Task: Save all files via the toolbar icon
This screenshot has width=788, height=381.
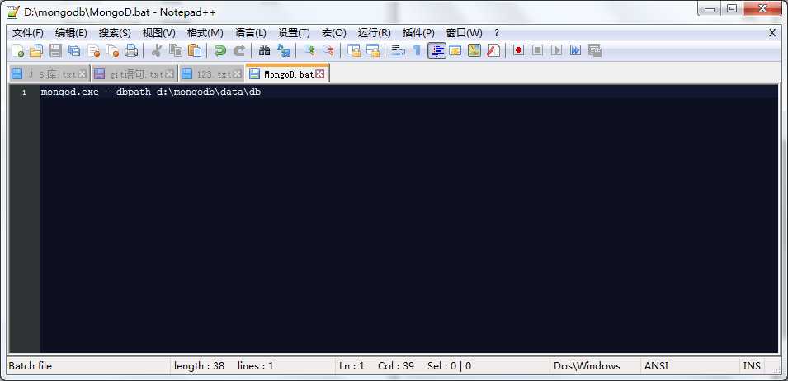Action: pyautogui.click(x=74, y=50)
